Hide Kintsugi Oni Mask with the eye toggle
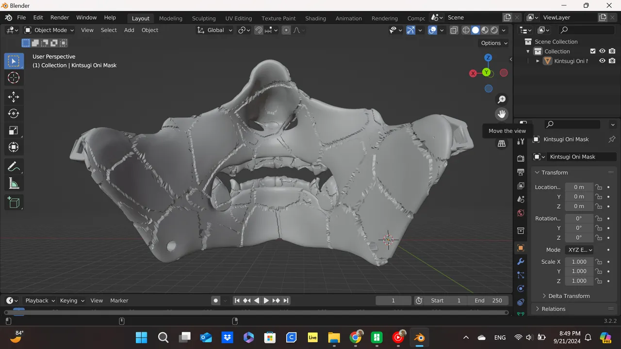 pos(602,61)
